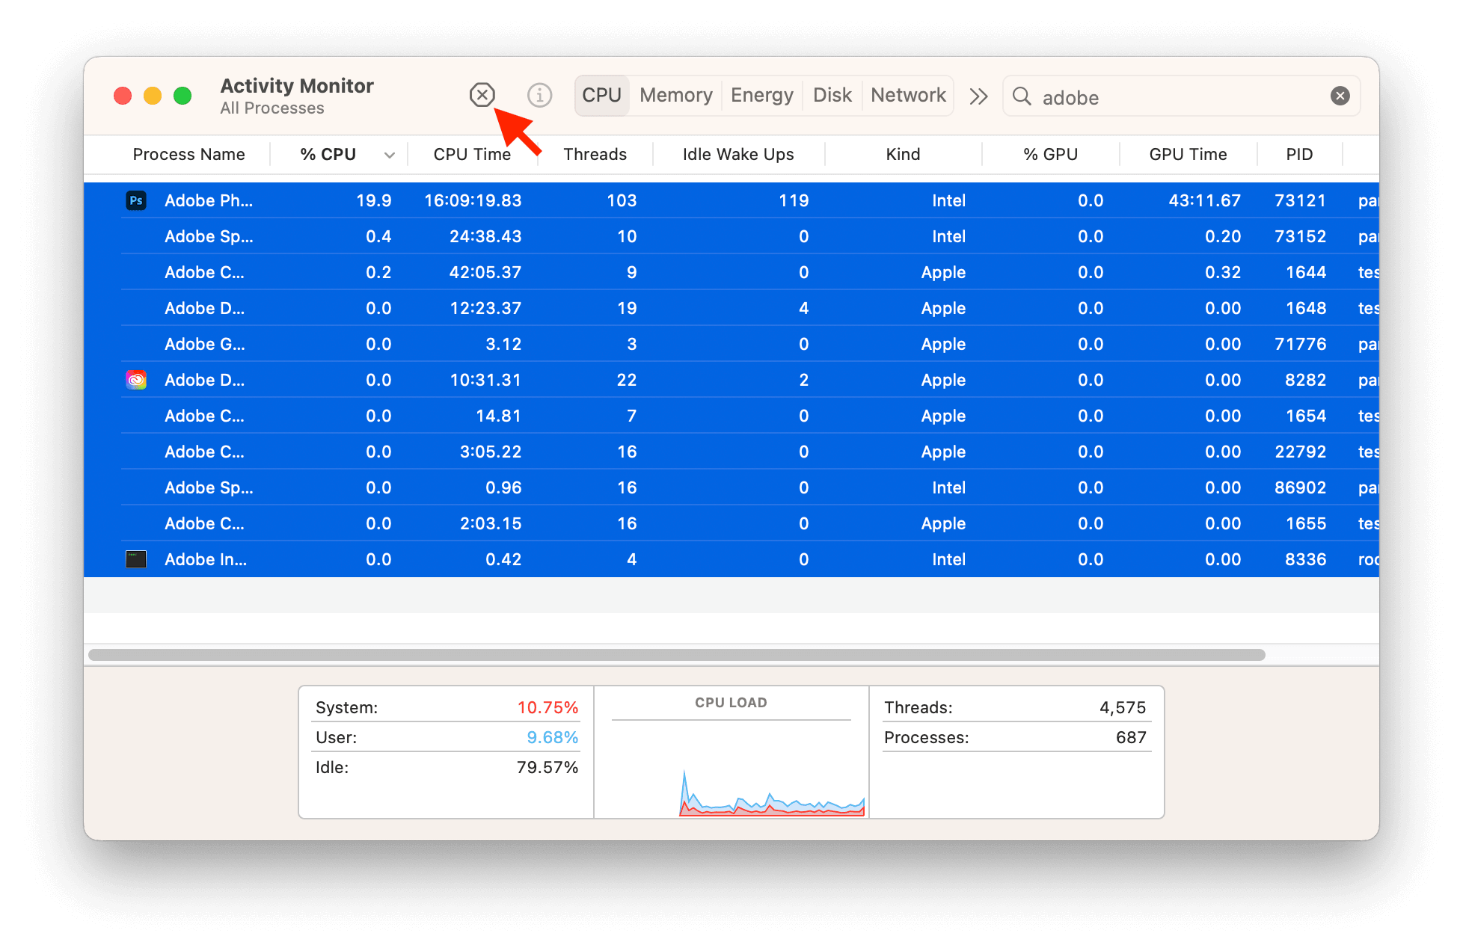The image size is (1463, 951).
Task: Switch to the Energy tab
Action: (762, 95)
